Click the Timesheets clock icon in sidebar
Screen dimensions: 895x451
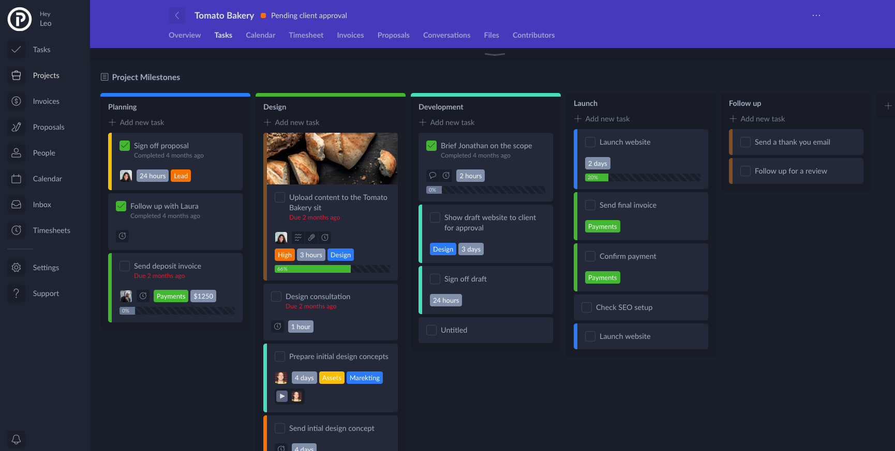(16, 230)
